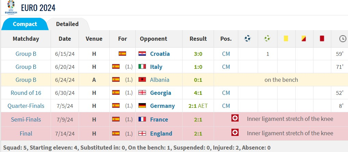Click the minutes played clock icon
Viewport: 348px width, 152px height.
point(343,39)
